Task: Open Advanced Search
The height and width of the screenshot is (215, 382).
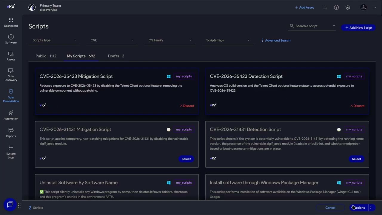Action: tap(276, 40)
